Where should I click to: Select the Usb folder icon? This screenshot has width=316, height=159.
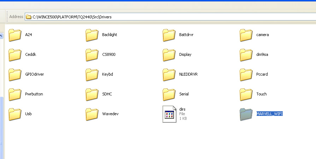coord(15,114)
